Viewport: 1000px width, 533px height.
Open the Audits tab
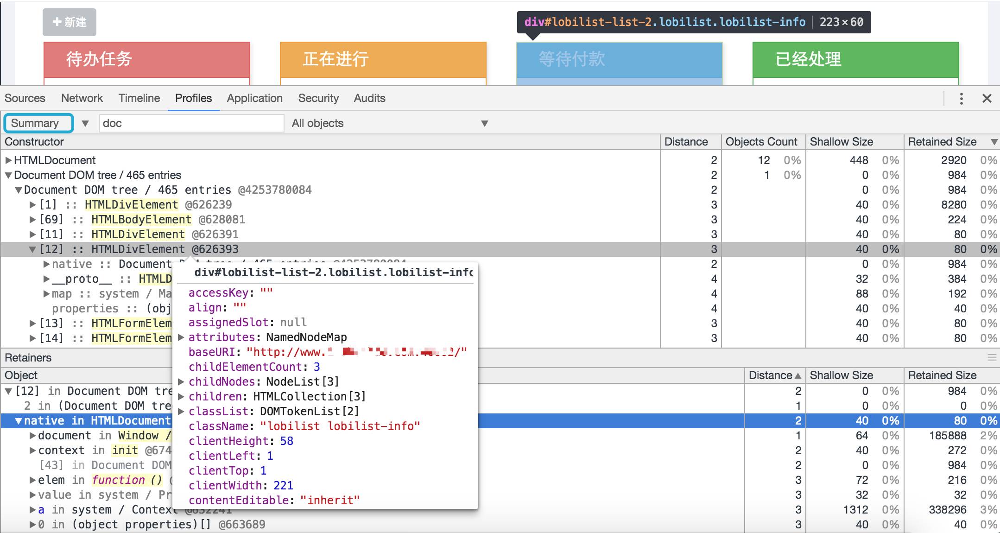[x=369, y=98]
